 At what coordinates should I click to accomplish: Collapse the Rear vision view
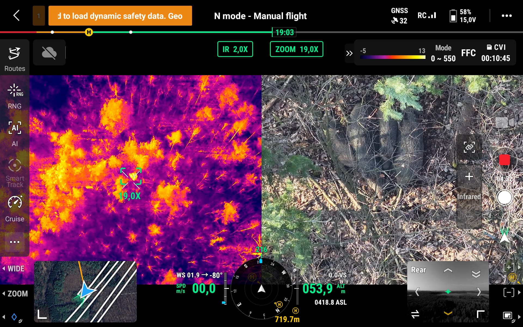[476, 274]
